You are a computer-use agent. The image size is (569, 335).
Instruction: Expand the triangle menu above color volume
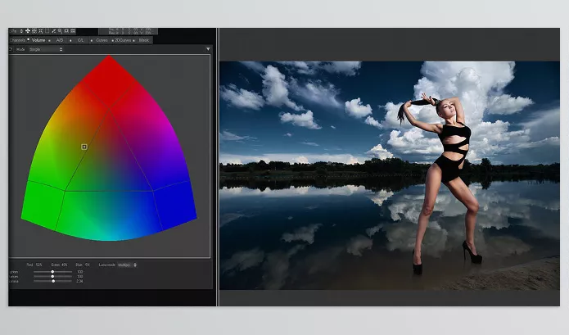click(208, 49)
